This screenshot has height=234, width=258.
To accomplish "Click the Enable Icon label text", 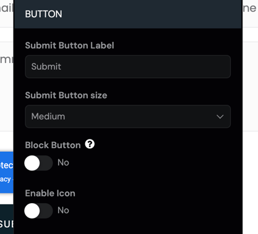I will pos(50,193).
